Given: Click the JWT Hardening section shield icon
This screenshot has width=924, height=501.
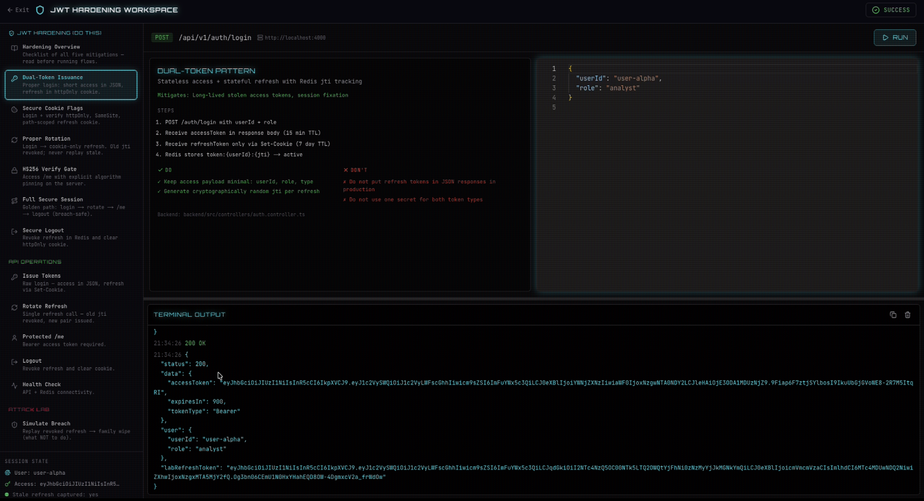Looking at the screenshot, I should click(11, 33).
